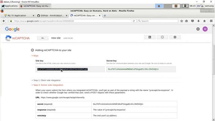The height and width of the screenshot is (121, 215).
Task: Click the Firefox Search field
Action: [x=158, y=21]
